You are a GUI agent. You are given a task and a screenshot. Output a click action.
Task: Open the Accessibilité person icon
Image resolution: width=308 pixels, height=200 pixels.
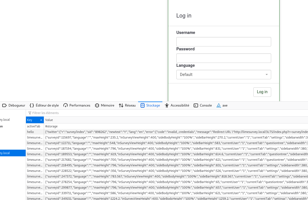(167, 105)
